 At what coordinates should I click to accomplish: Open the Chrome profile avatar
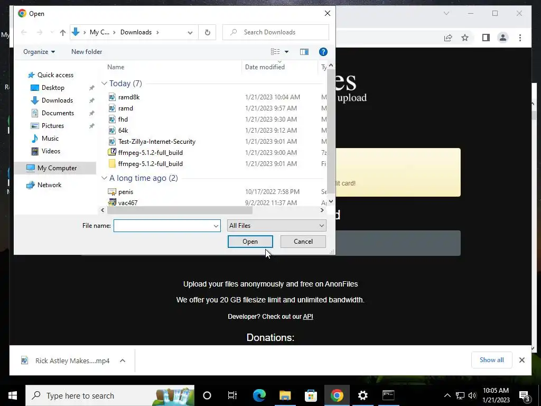503,38
